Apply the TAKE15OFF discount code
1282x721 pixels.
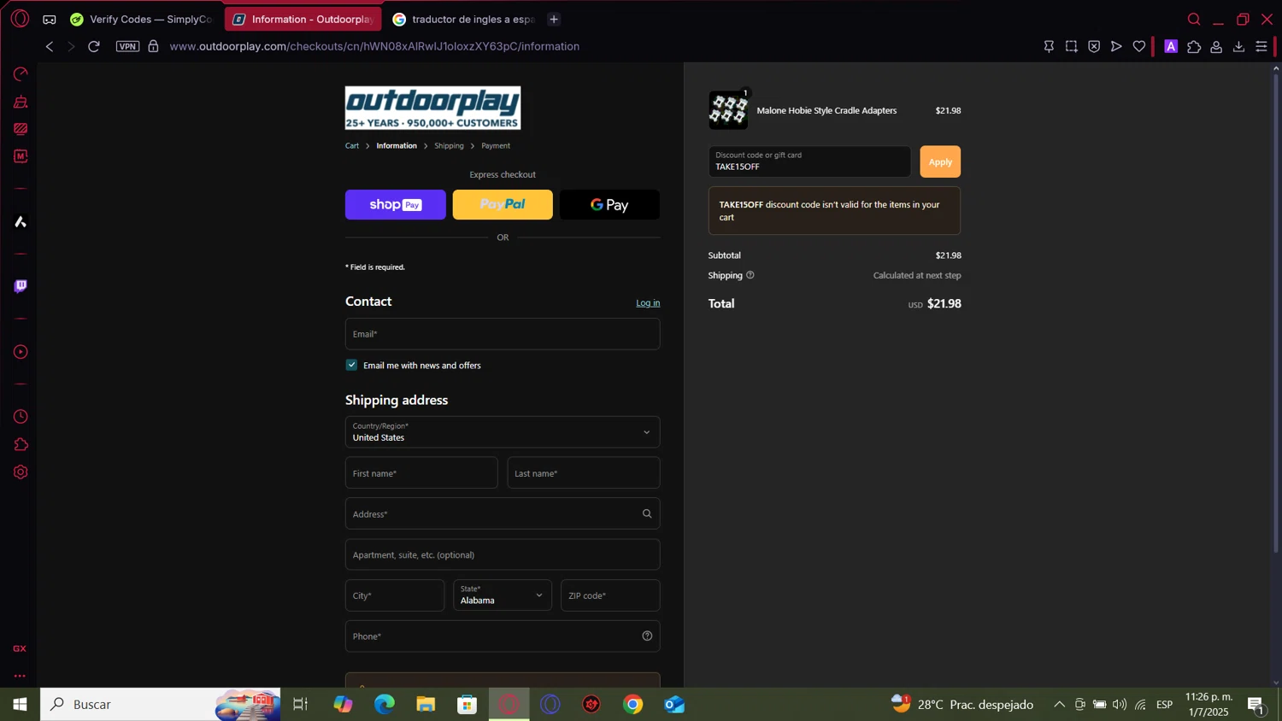coord(940,161)
